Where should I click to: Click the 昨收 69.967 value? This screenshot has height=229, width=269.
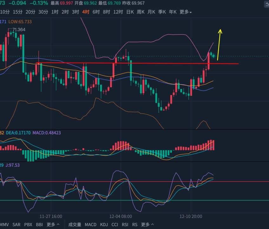(133, 3)
